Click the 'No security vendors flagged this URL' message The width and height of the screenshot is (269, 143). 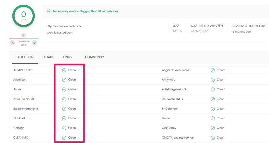pyautogui.click(x=86, y=11)
